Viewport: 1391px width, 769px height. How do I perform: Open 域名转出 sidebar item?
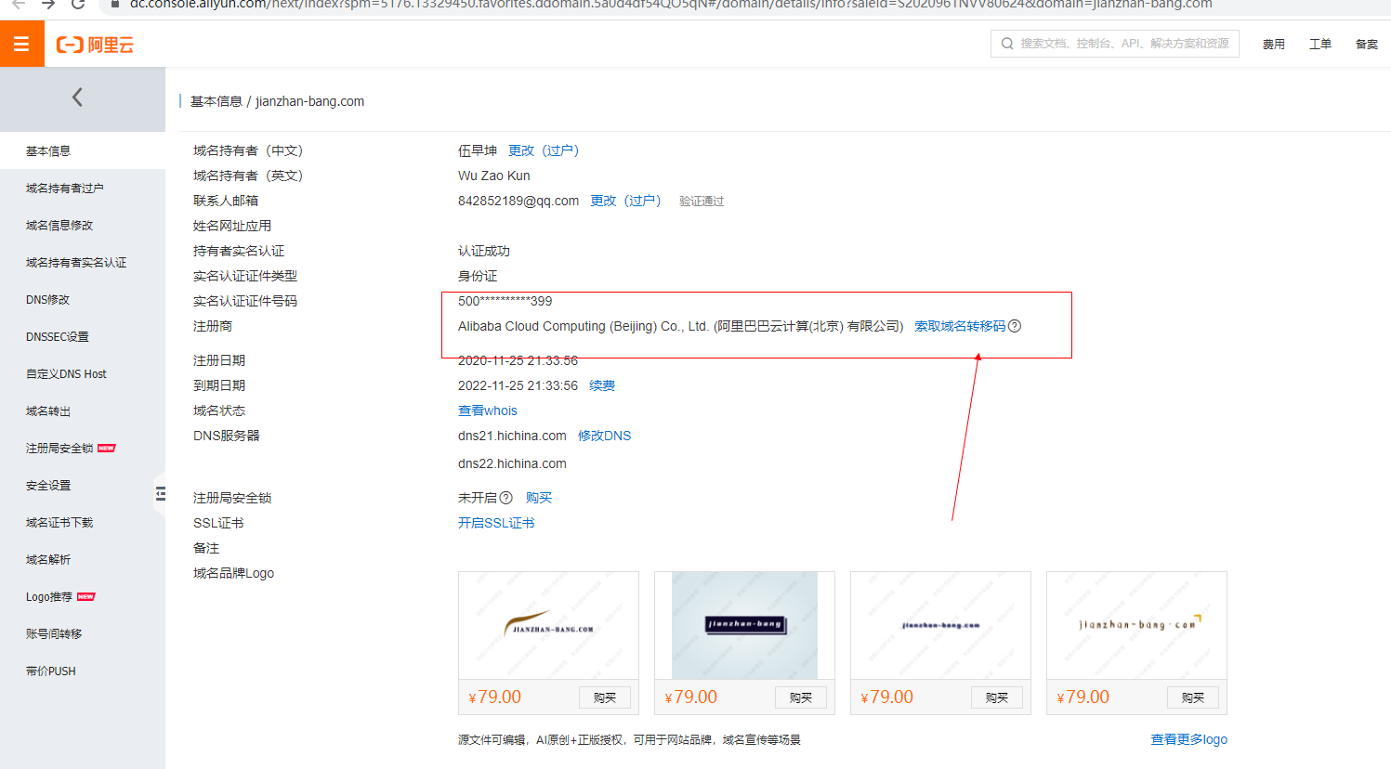pyautogui.click(x=83, y=411)
